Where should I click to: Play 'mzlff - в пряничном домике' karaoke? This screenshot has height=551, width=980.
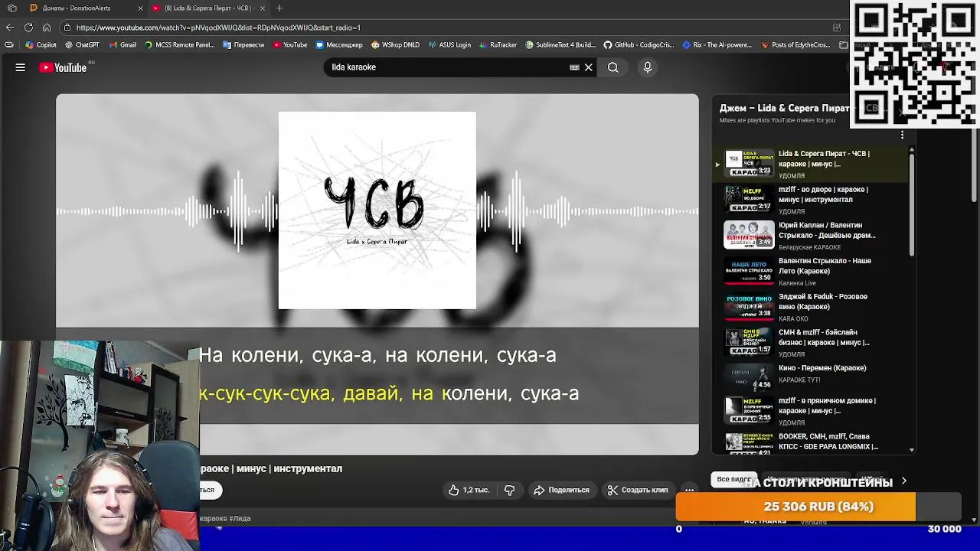[x=815, y=411]
